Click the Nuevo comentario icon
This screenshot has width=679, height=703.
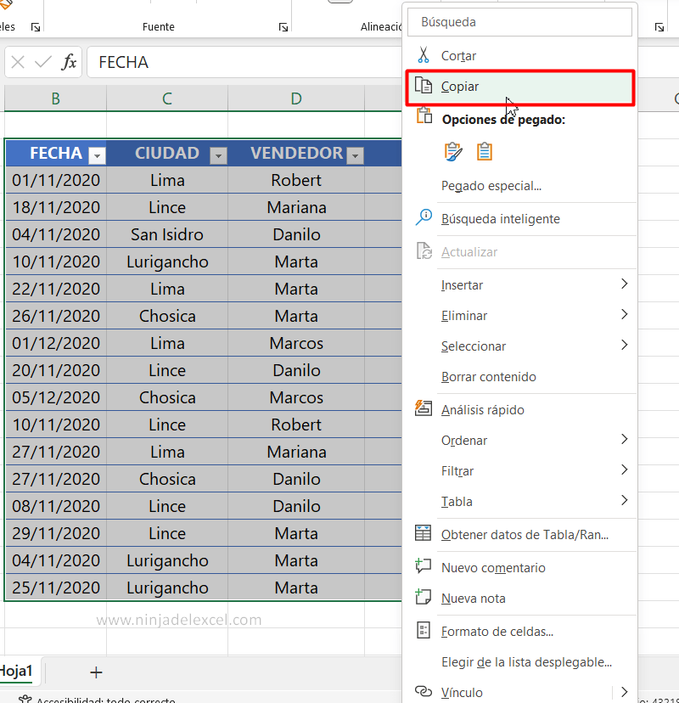click(x=423, y=566)
